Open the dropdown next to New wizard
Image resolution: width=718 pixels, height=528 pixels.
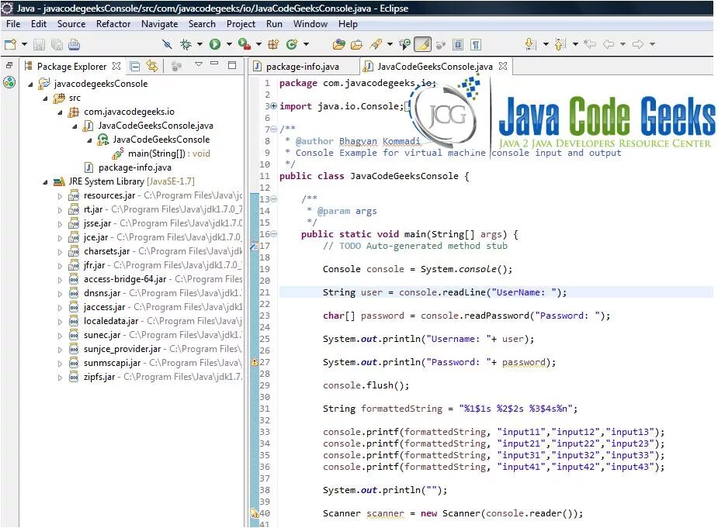(24, 44)
